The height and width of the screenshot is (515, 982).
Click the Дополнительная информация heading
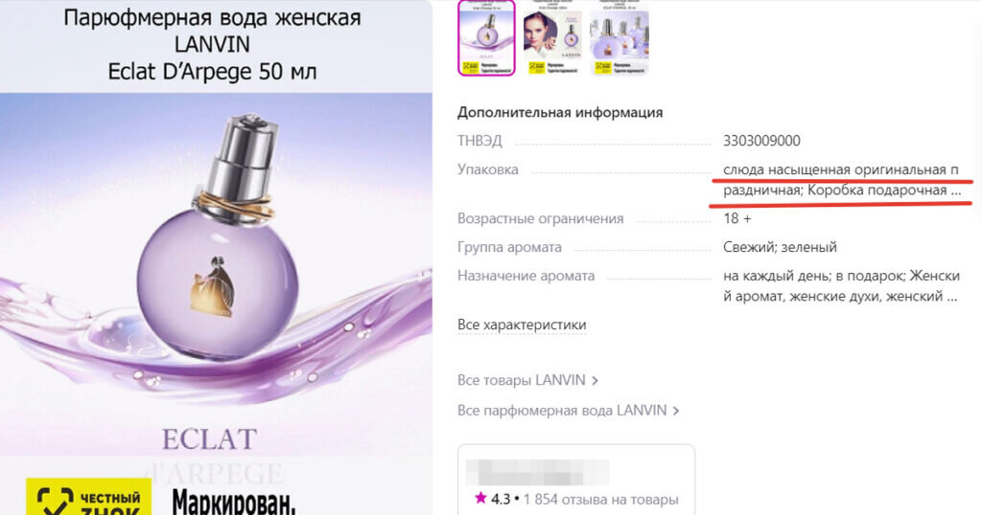[560, 113]
